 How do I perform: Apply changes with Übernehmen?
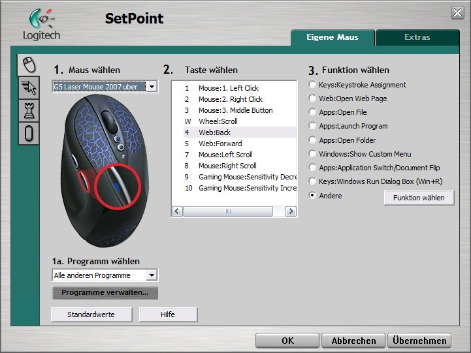tap(419, 341)
